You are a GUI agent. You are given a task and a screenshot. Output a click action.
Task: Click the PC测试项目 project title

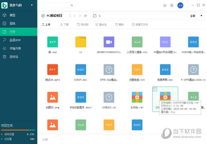(x=54, y=16)
